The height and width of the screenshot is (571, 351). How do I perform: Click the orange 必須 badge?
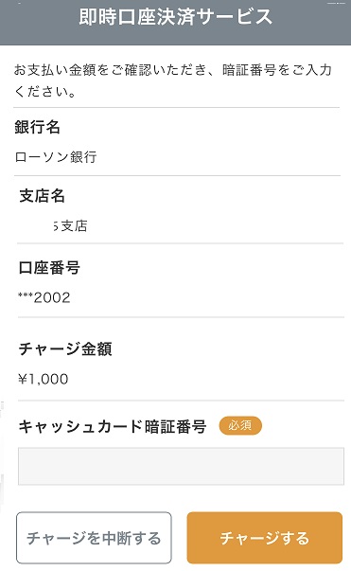(240, 425)
